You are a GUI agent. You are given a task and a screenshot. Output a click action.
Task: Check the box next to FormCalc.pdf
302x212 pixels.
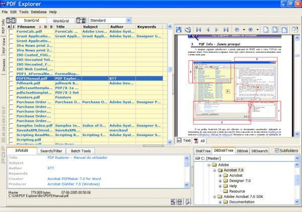pos(11,31)
